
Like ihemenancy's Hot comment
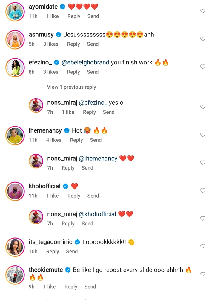[203, 135]
